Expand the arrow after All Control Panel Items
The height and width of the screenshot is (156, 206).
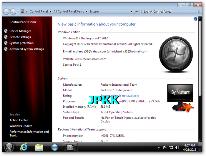click(87, 11)
